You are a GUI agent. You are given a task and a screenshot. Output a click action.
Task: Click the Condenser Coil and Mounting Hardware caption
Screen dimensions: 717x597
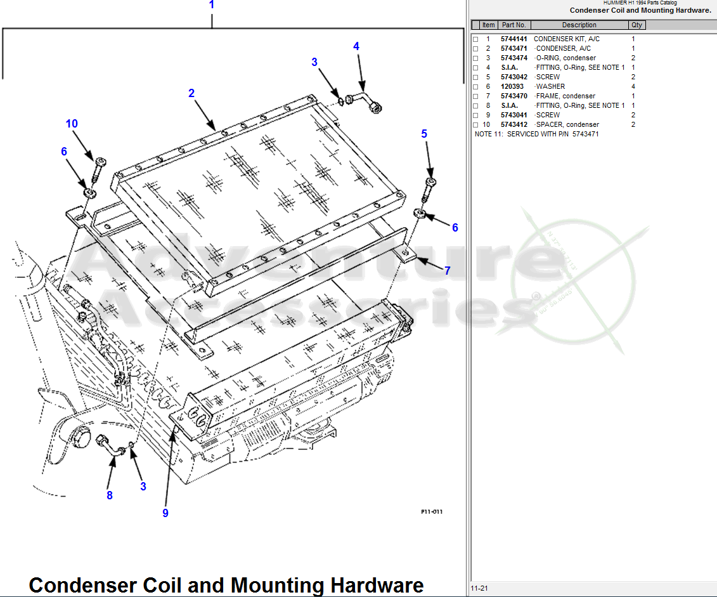point(226,586)
